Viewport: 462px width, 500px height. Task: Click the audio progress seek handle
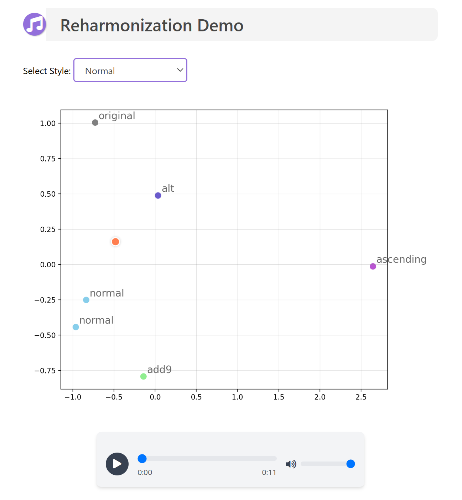coord(142,459)
